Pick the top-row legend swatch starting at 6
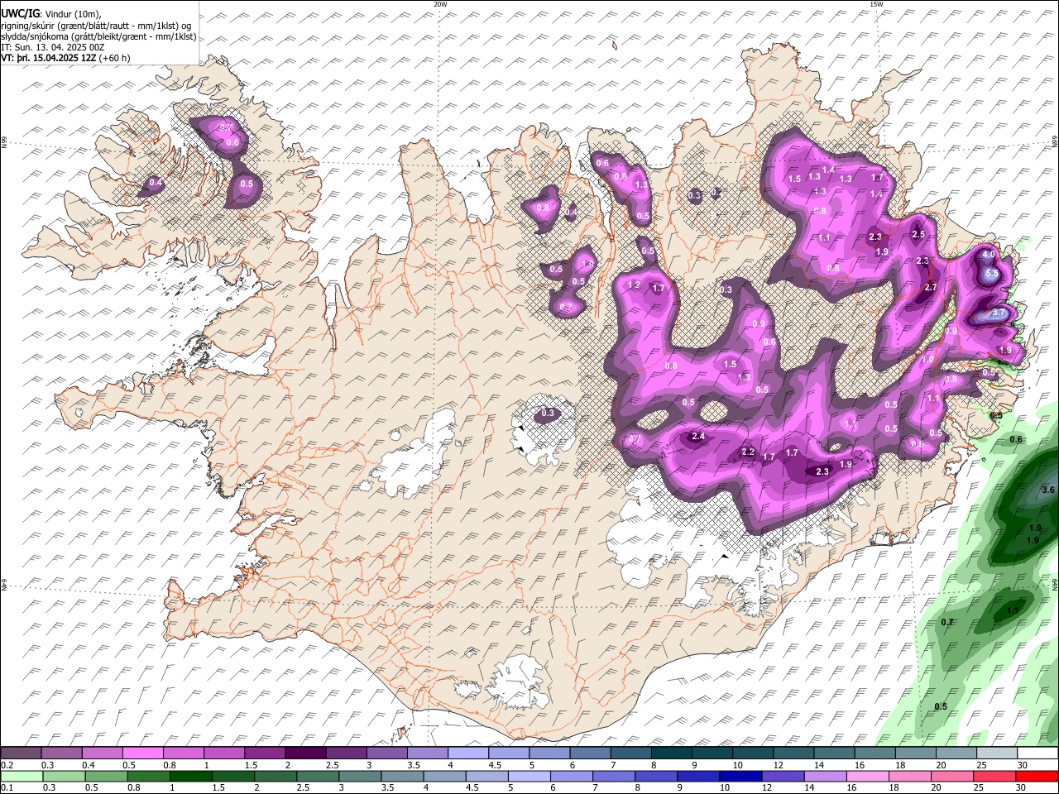Viewport: 1059px width, 794px height. click(x=590, y=753)
